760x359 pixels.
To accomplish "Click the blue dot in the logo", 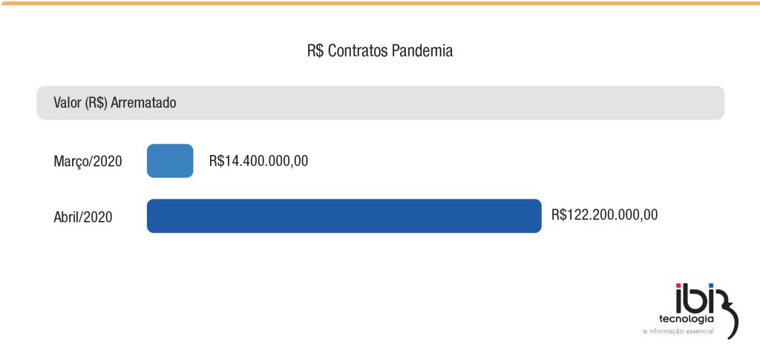I will click(x=711, y=286).
